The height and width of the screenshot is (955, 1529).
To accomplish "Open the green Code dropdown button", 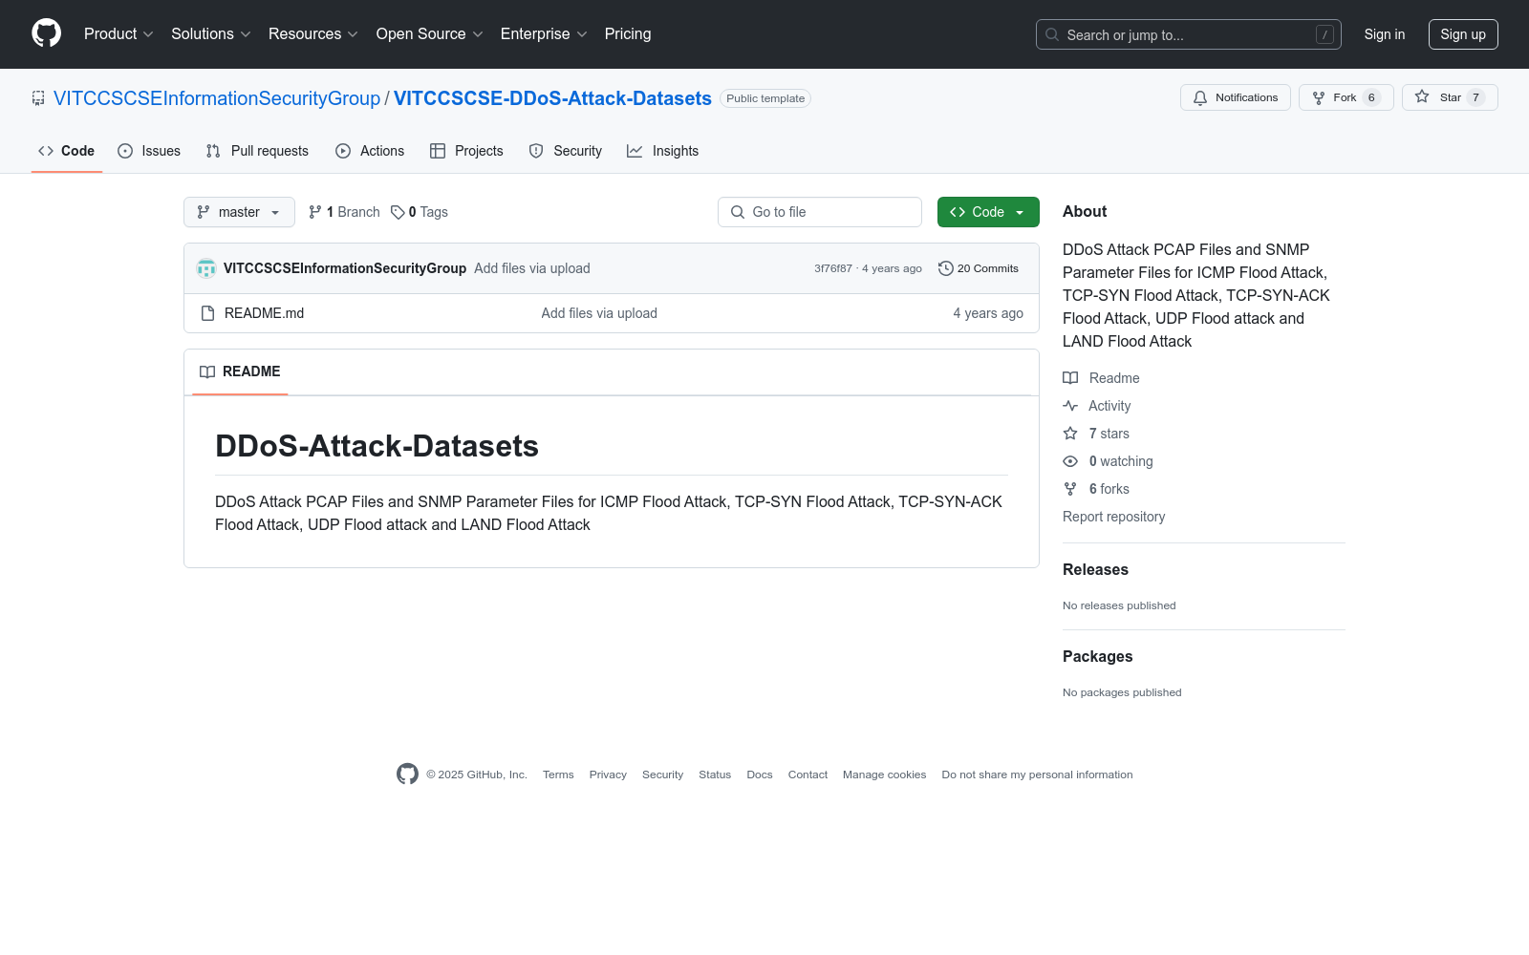I will pos(988,212).
